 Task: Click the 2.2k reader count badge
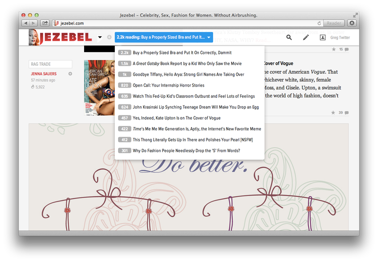point(125,52)
